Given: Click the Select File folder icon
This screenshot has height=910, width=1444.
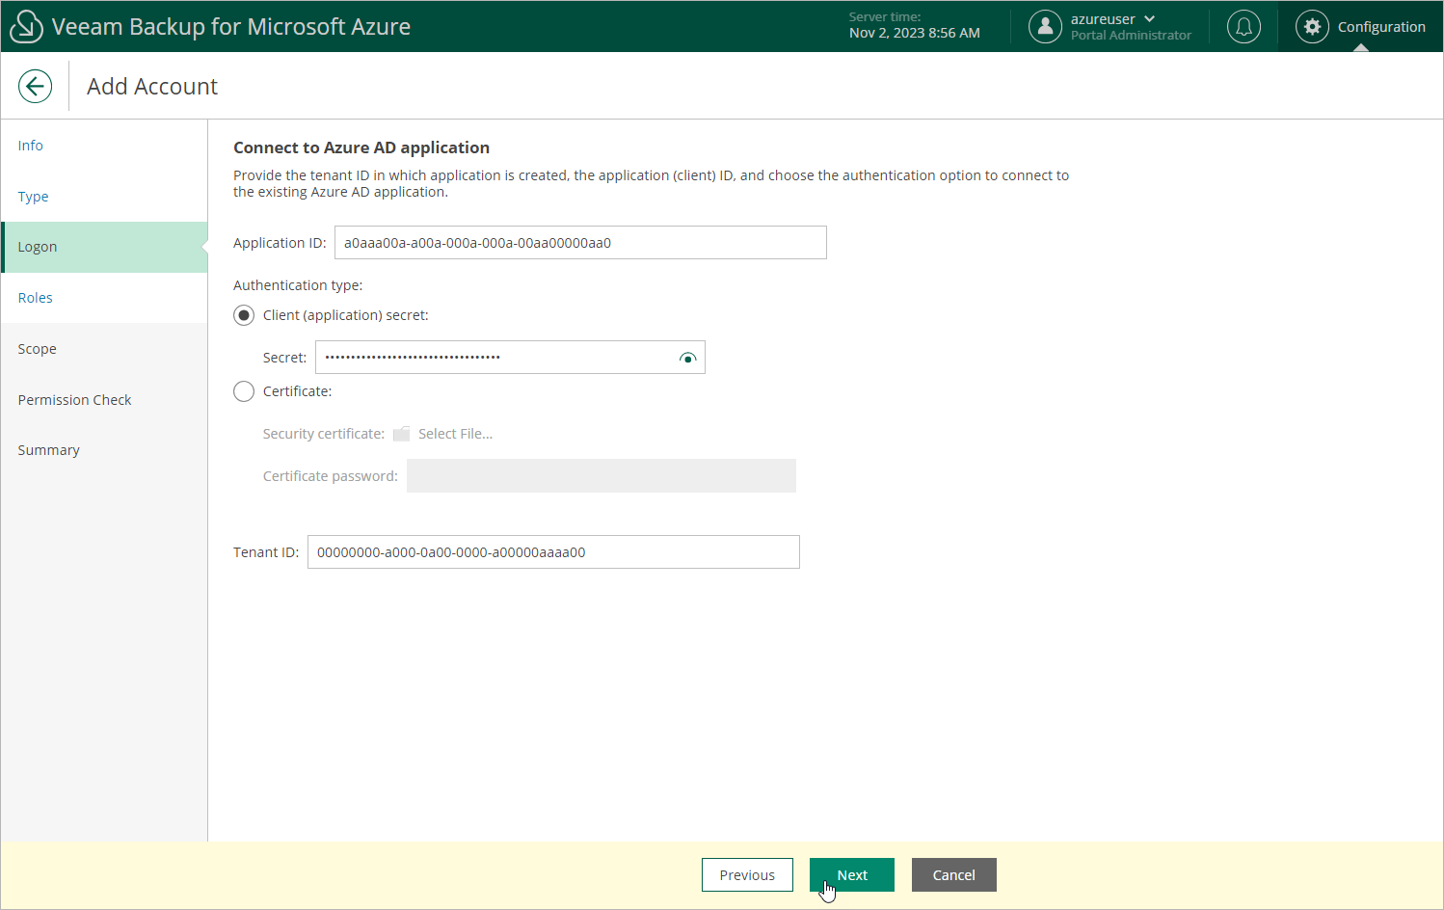Looking at the screenshot, I should (402, 434).
